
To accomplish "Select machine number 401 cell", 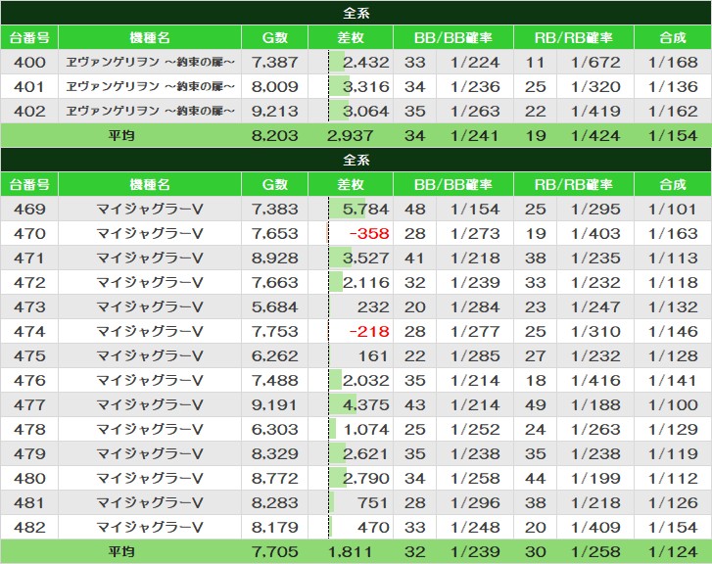I will (x=29, y=87).
